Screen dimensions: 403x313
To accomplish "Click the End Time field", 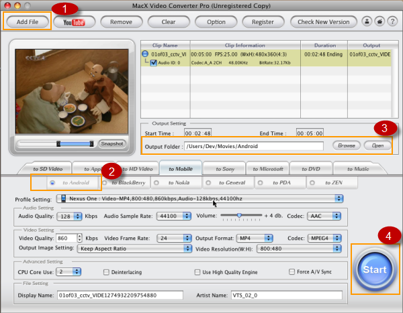I will (x=310, y=133).
